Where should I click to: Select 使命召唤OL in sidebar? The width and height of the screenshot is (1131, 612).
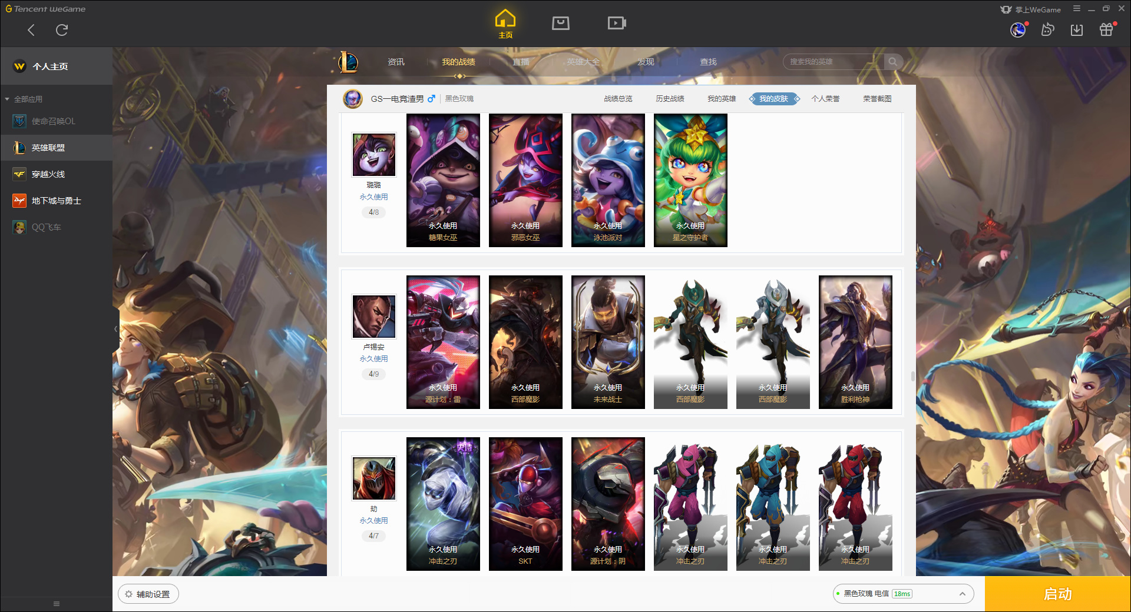57,121
